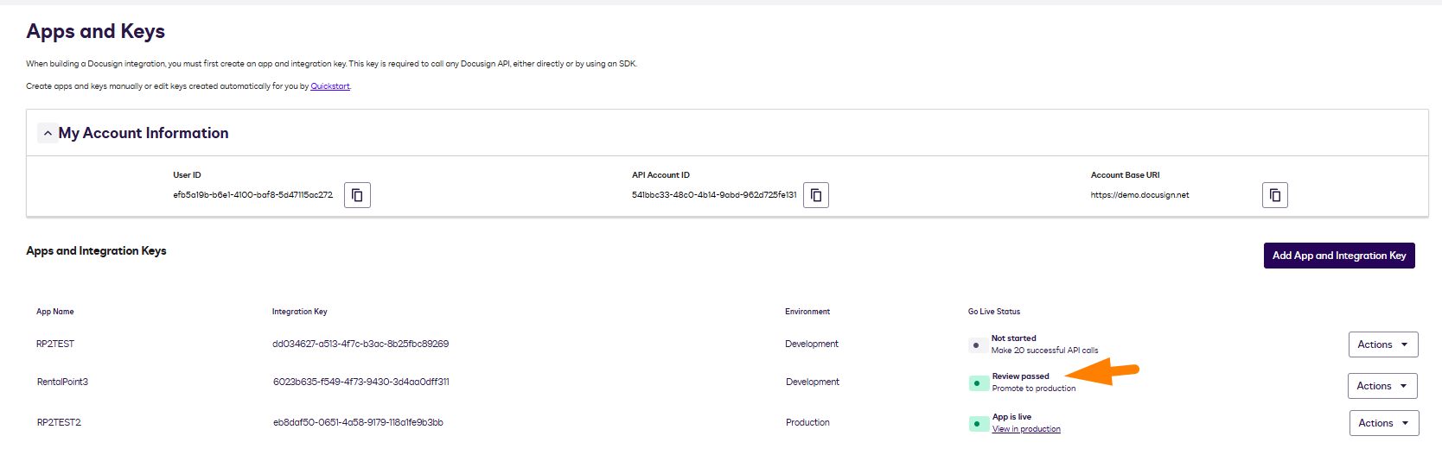This screenshot has height=455, width=1442.
Task: Click the Go Live Status column header
Action: (994, 312)
